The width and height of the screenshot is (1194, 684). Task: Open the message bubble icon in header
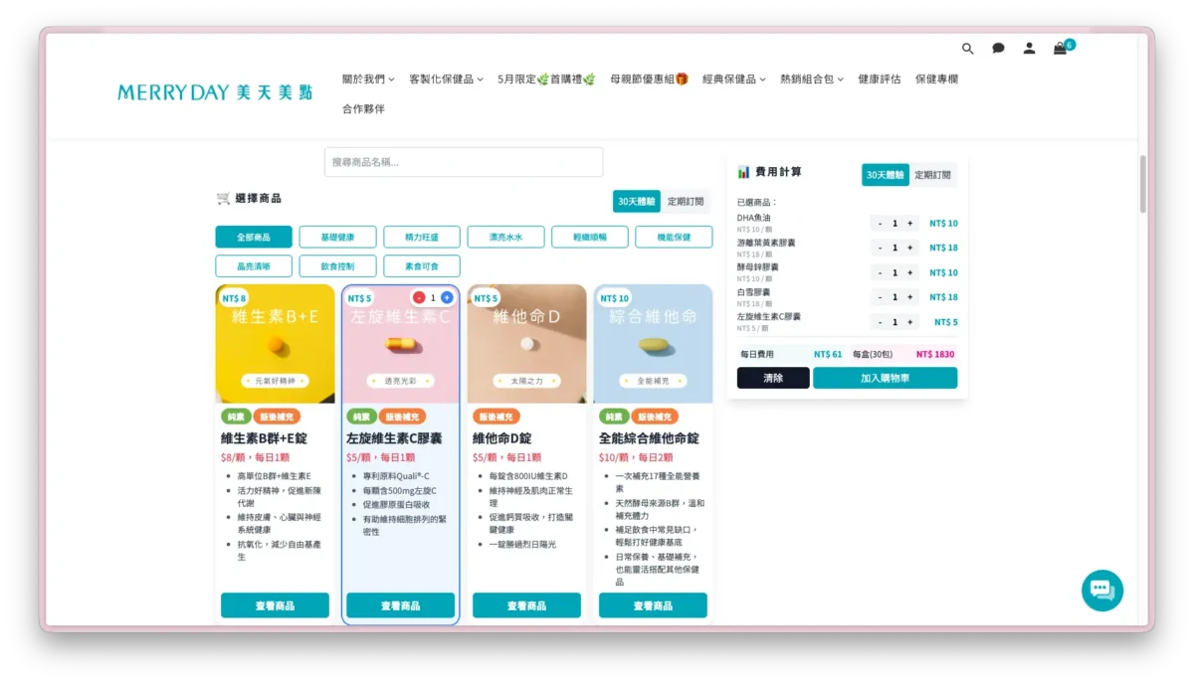click(998, 48)
